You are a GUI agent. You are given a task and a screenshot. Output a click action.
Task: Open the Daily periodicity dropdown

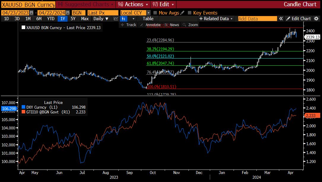coord(101,19)
